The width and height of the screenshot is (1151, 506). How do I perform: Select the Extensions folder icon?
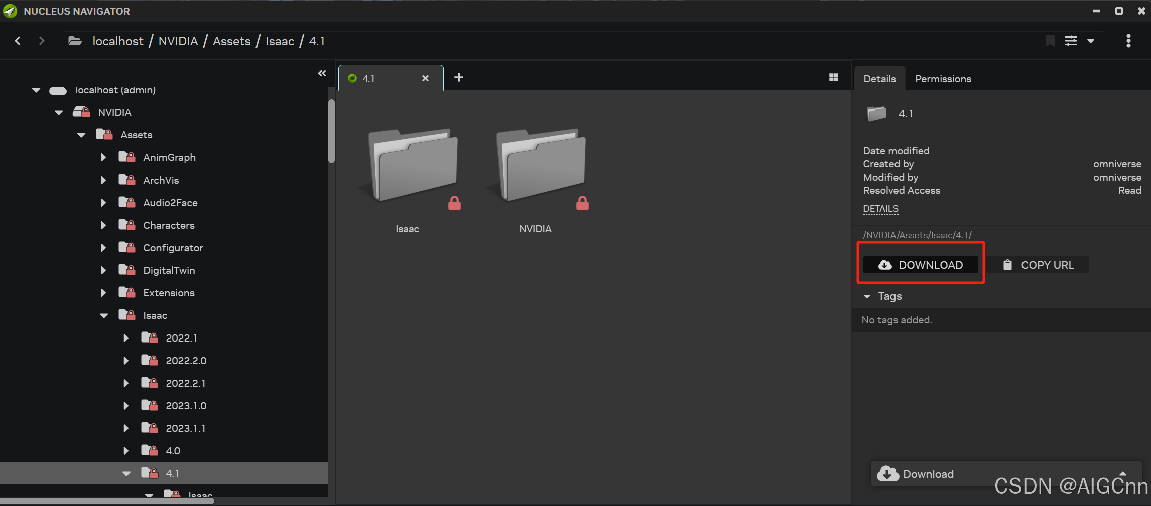pyautogui.click(x=127, y=292)
